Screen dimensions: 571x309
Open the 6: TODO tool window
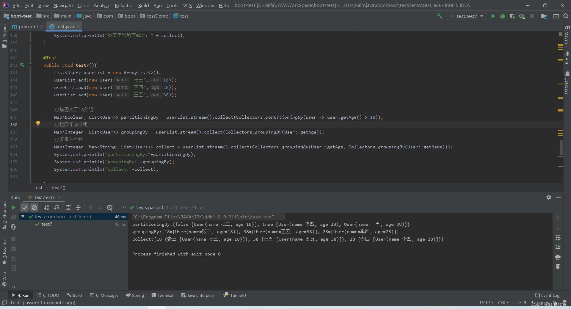(48, 295)
